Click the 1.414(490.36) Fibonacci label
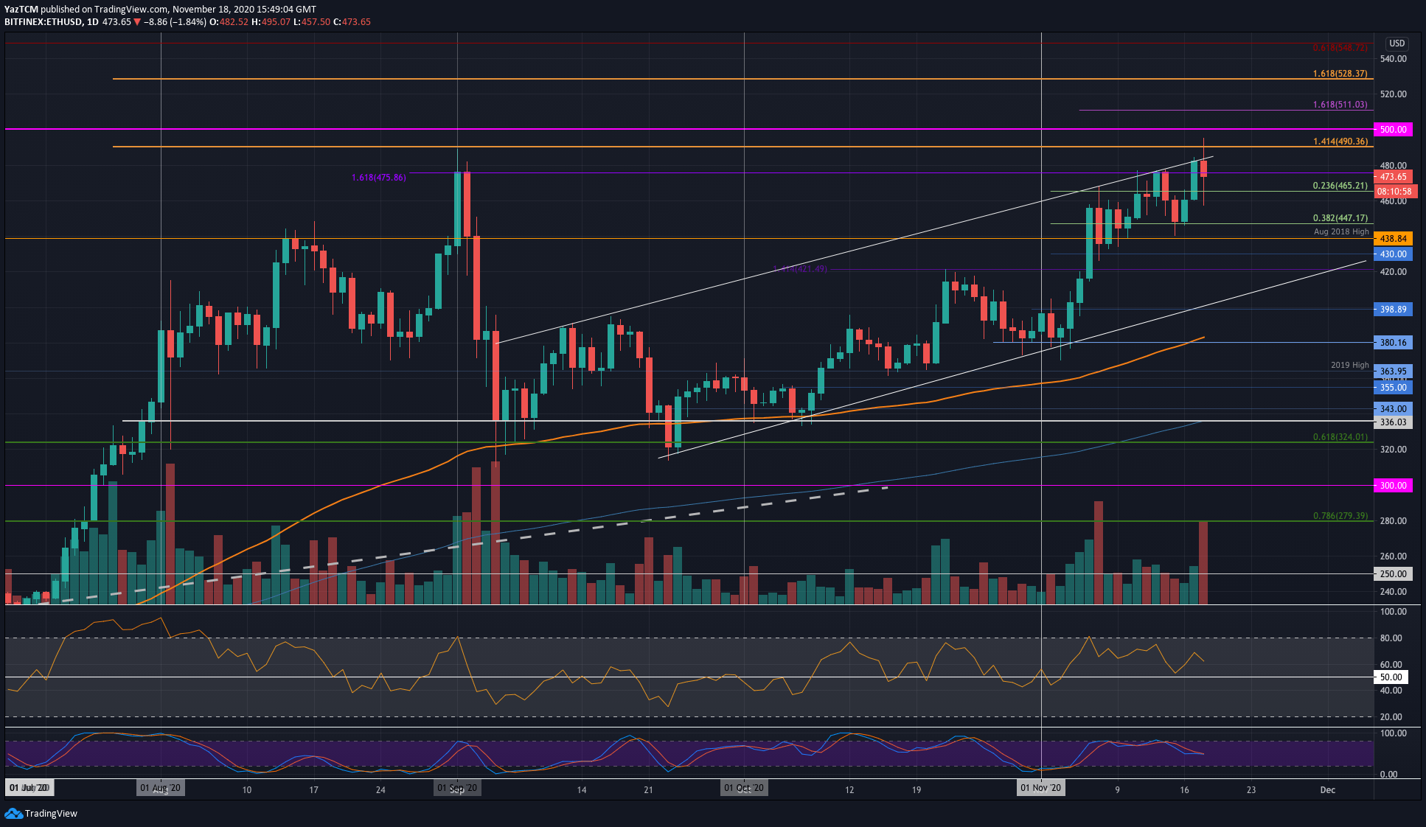 1340,142
